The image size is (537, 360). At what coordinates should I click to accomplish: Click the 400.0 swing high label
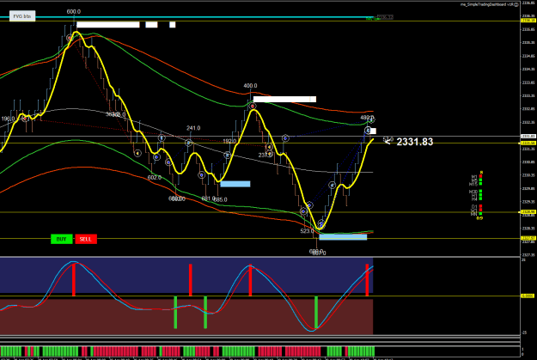(250, 86)
